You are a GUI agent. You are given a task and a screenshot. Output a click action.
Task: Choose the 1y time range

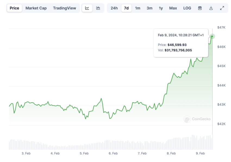pyautogui.click(x=161, y=8)
